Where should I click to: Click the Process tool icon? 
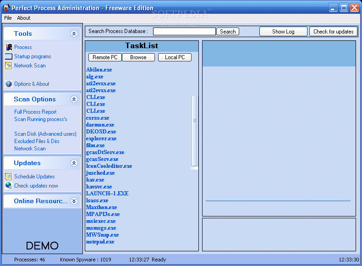pos(9,47)
